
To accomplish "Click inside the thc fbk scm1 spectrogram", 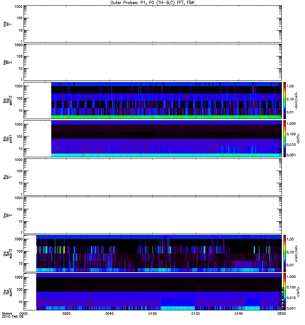I will [159, 292].
